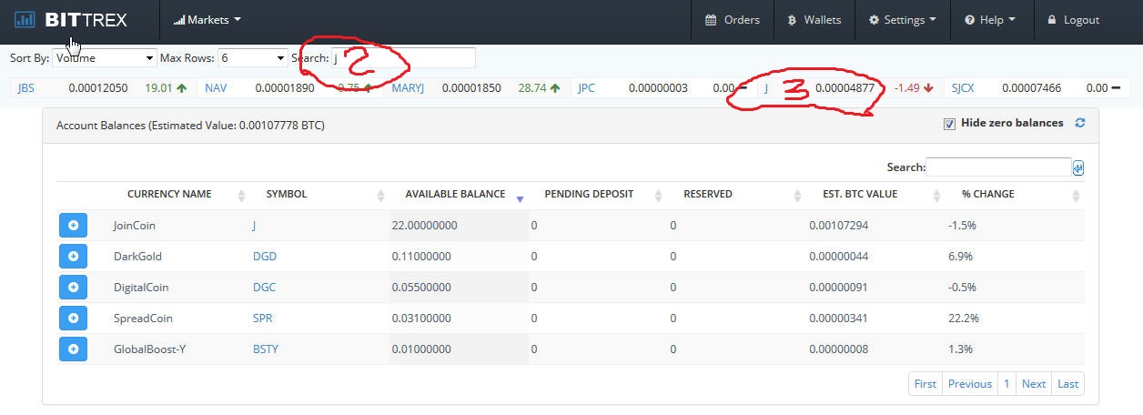Focus the balances table Search field
1143x415 pixels.
pyautogui.click(x=998, y=167)
